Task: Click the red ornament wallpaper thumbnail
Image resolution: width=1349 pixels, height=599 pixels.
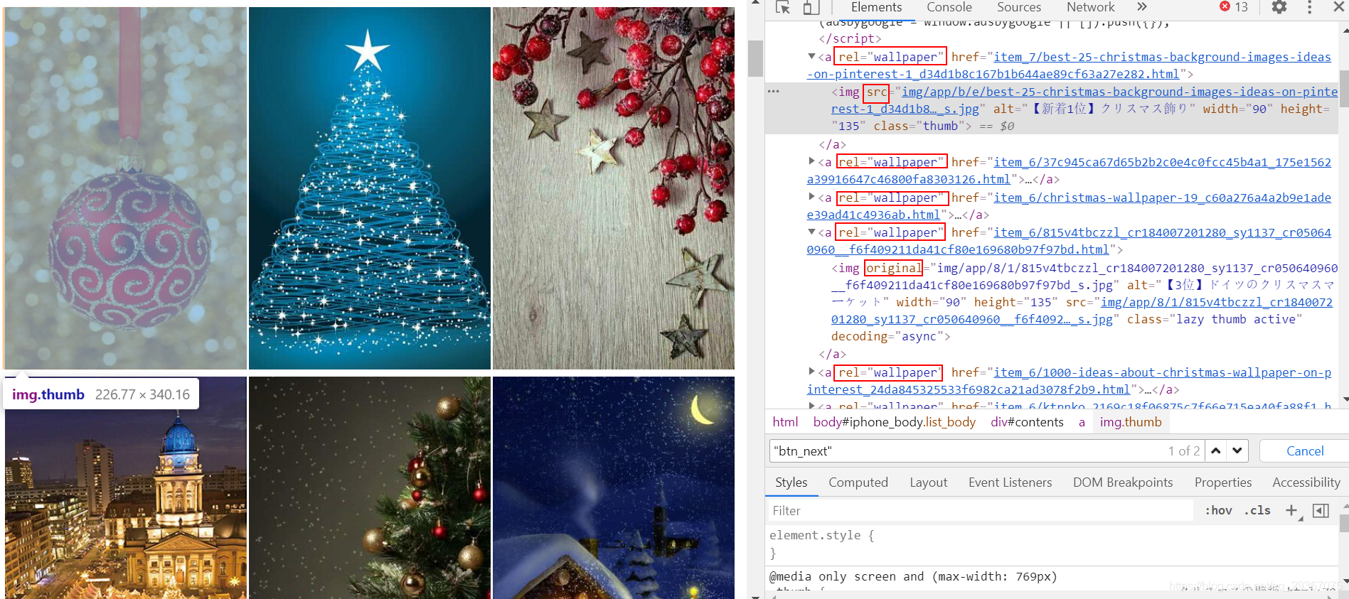Action: tap(126, 188)
